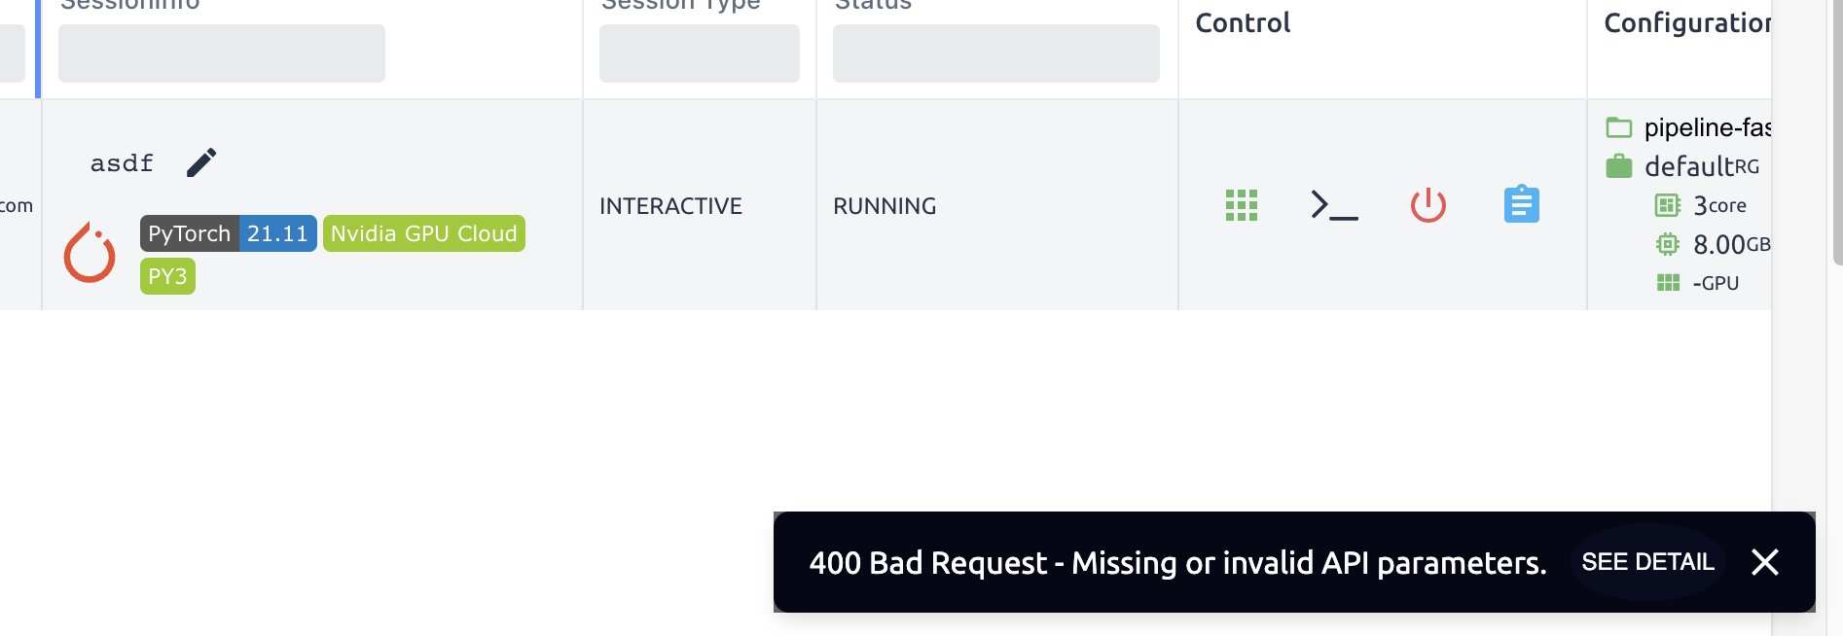This screenshot has height=636, width=1843.
Task: Open the app launcher grid for asdf session
Action: tap(1241, 205)
